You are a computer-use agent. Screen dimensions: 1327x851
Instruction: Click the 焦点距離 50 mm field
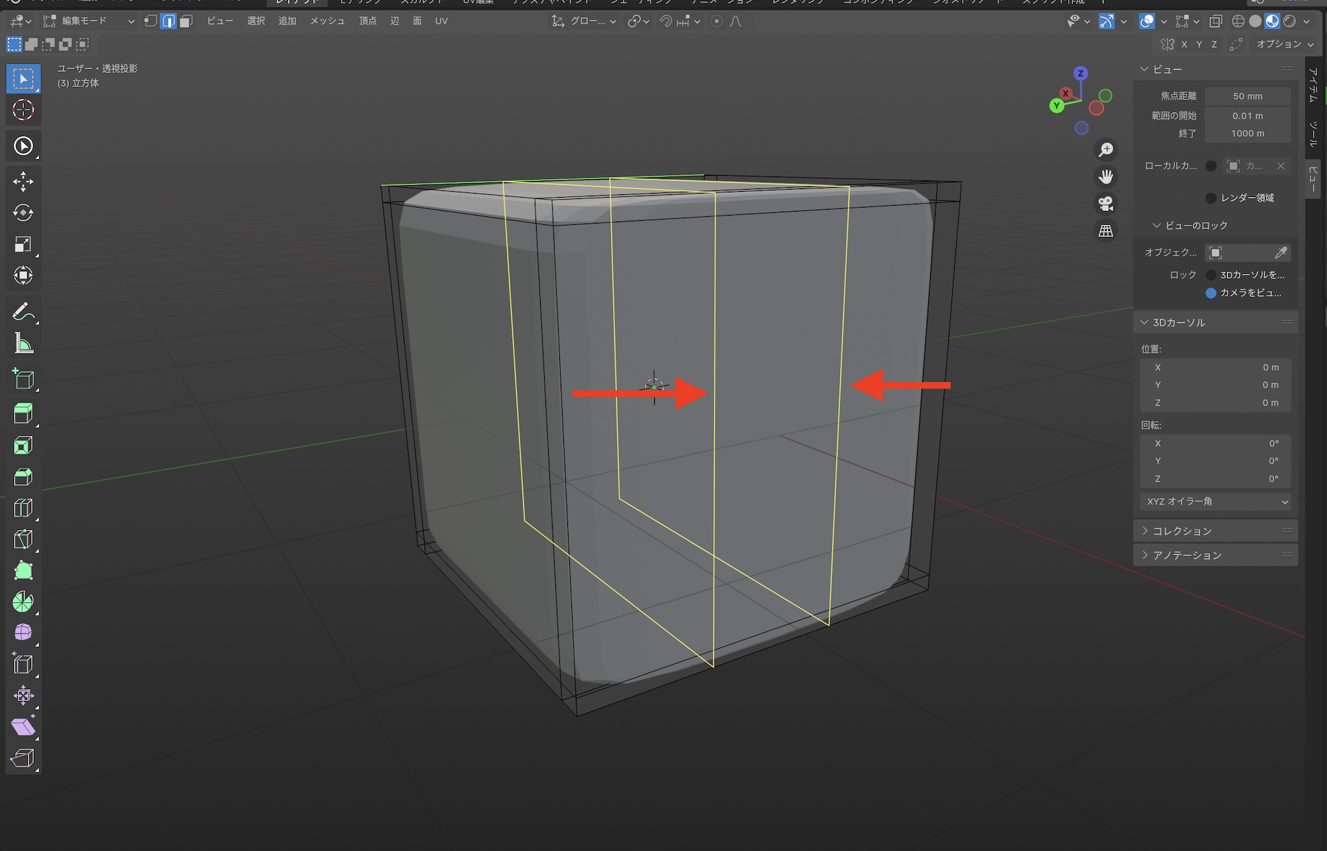pos(1247,96)
